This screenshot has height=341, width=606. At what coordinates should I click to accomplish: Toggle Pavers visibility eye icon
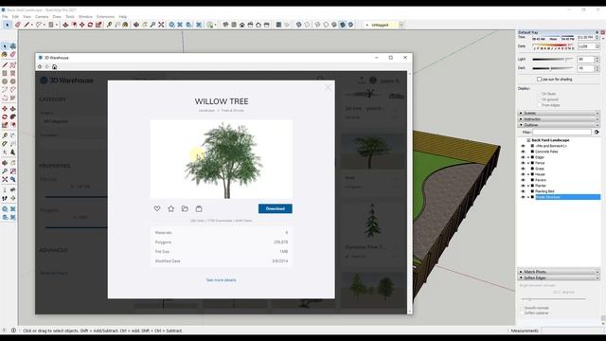pyautogui.click(x=523, y=180)
